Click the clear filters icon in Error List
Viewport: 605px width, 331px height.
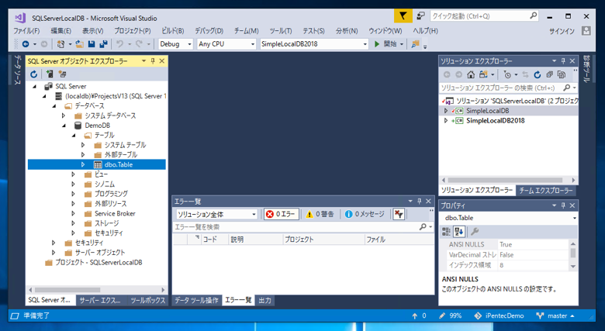(399, 214)
